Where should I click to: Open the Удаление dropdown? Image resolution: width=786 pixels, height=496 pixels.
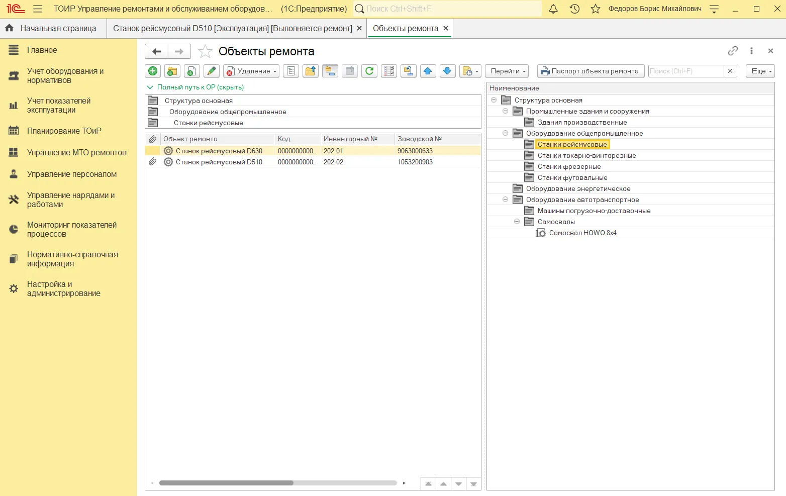coord(251,71)
